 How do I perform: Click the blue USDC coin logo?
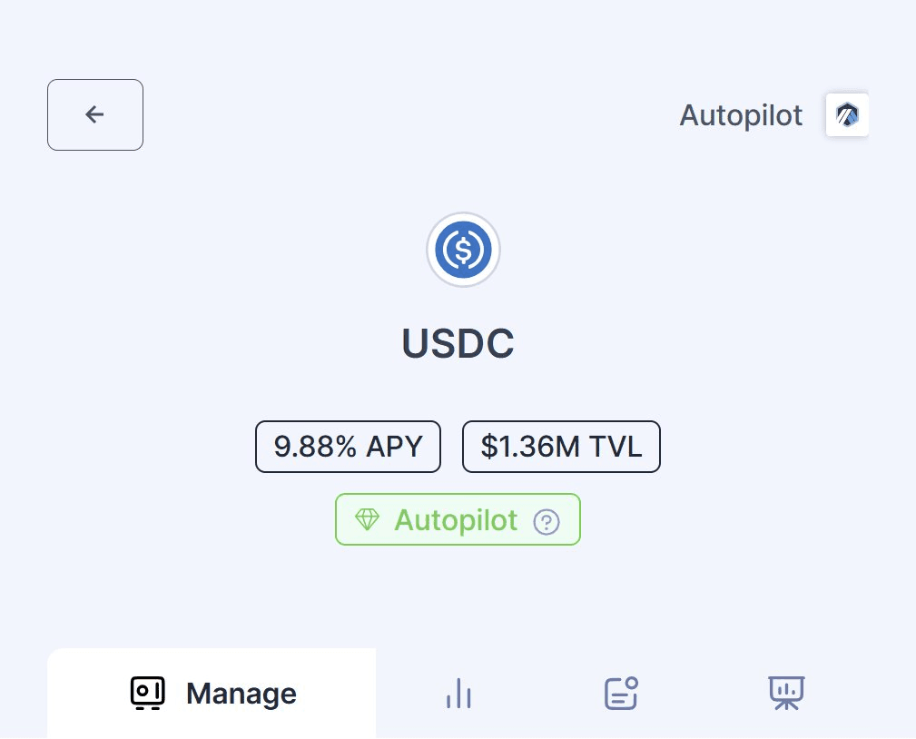(x=463, y=250)
